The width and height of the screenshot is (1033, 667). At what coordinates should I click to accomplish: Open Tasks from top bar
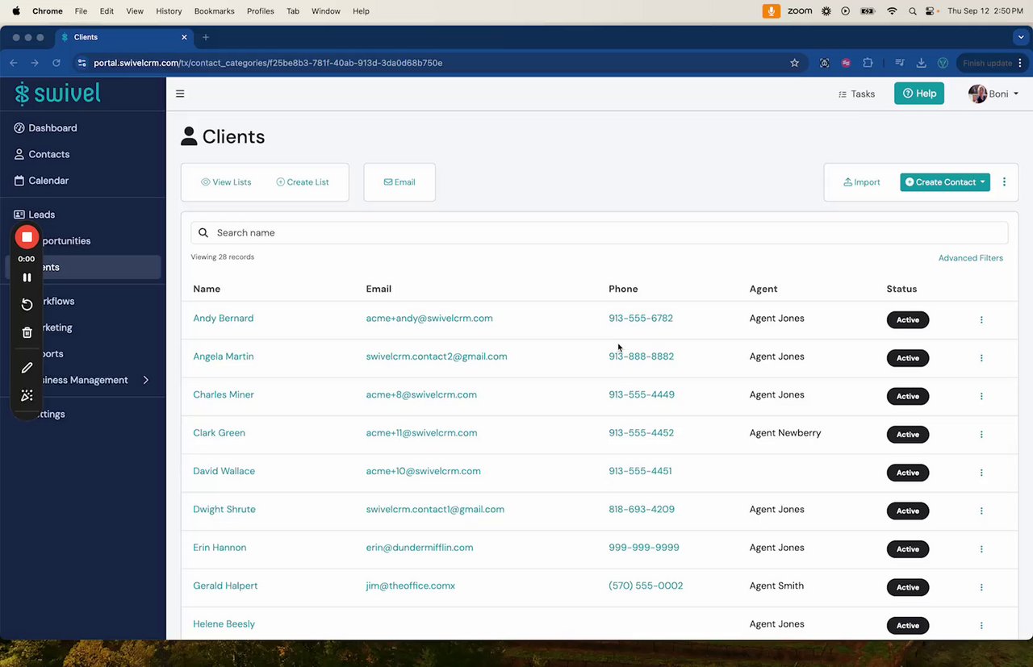click(x=856, y=94)
